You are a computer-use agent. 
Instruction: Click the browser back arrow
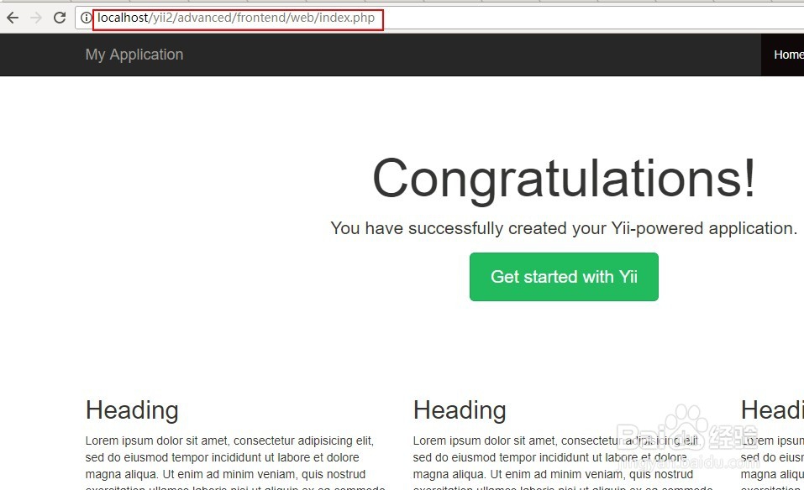click(x=13, y=18)
